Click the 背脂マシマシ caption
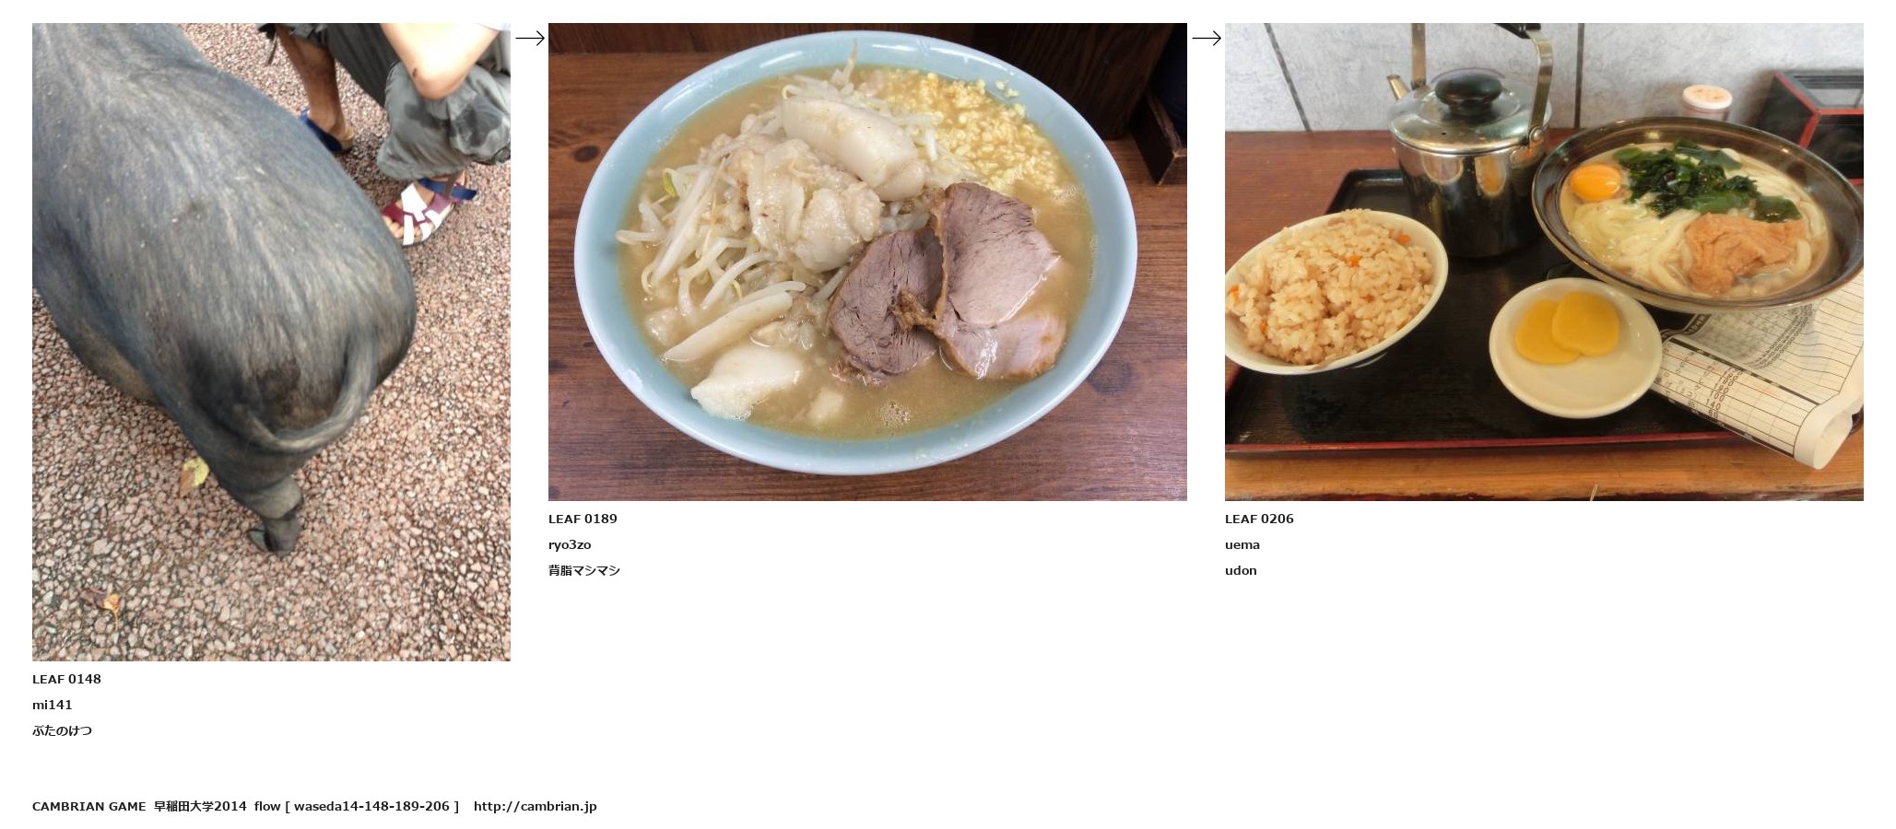This screenshot has width=1896, height=829. 584,570
